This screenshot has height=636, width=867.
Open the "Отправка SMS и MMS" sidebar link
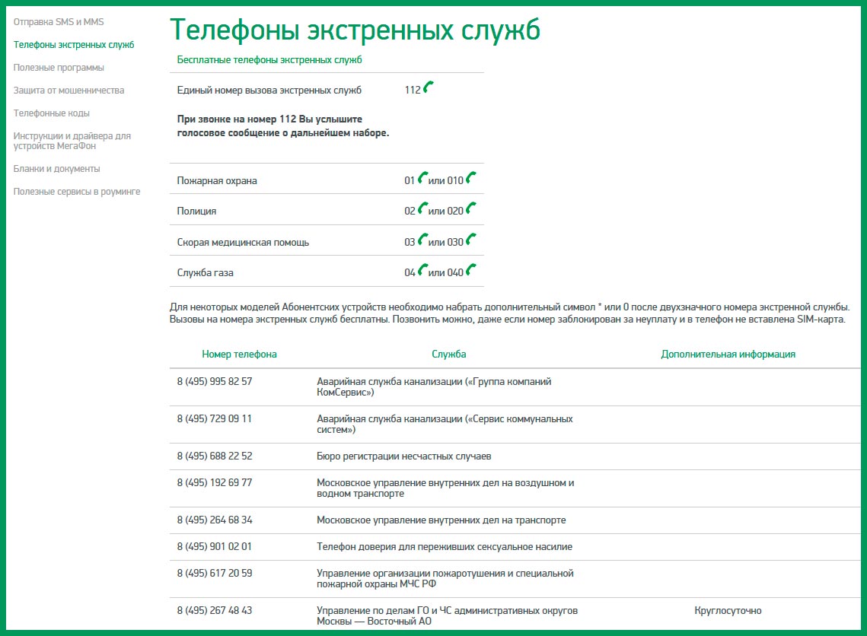(x=59, y=21)
